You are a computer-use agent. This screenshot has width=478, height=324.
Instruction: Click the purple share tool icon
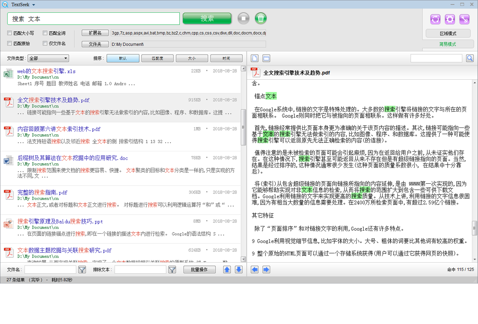point(464,19)
